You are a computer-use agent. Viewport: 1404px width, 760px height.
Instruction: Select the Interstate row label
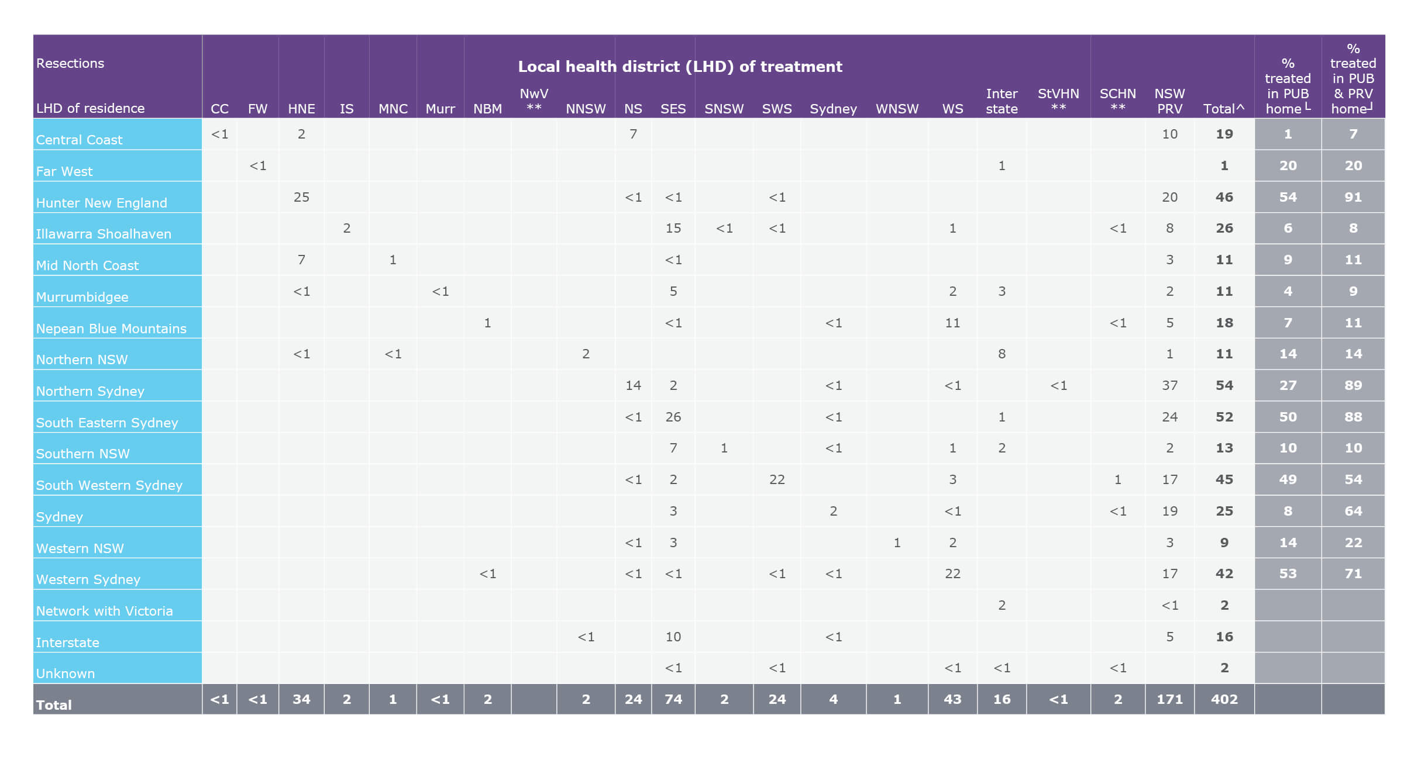68,642
